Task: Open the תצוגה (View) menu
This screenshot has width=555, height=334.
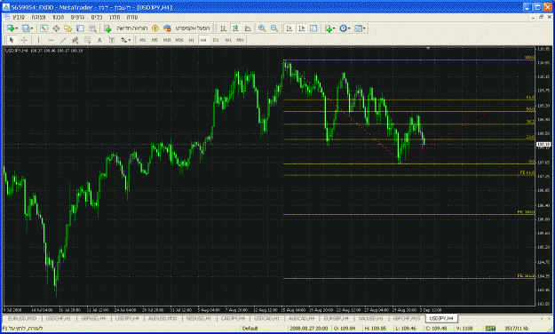Action: (x=38, y=17)
